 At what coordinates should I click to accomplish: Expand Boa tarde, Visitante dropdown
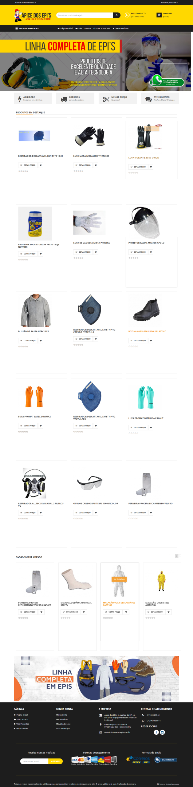(x=169, y=2)
